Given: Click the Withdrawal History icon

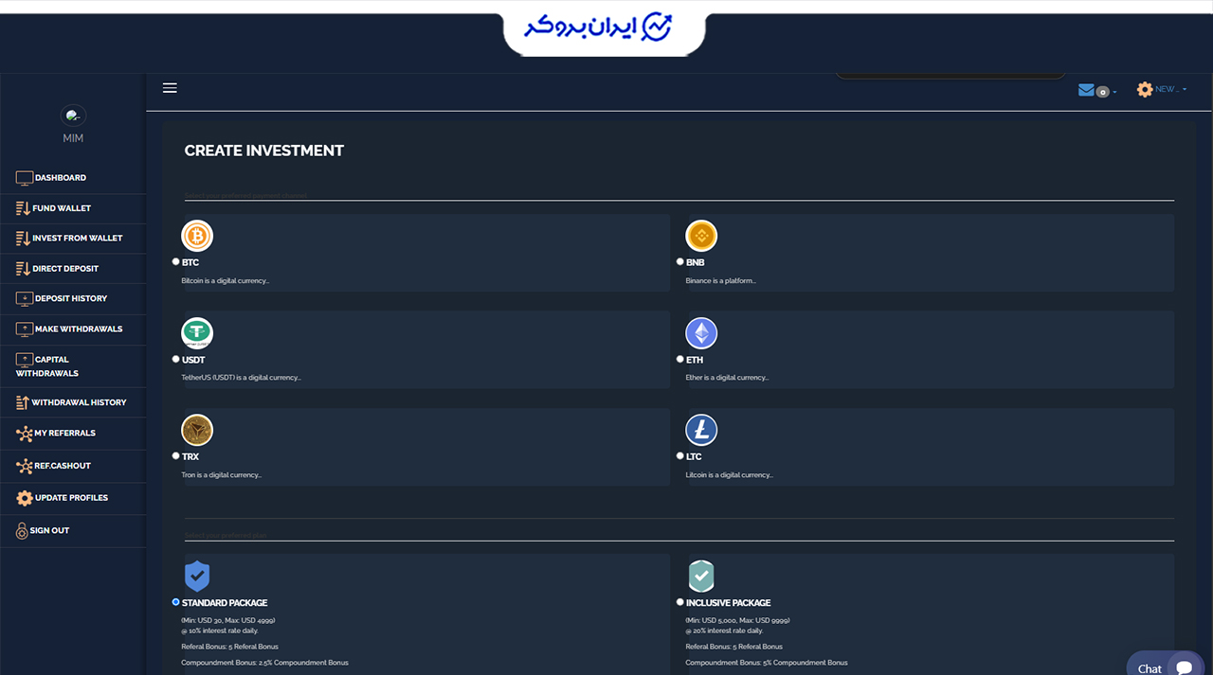Looking at the screenshot, I should click(23, 402).
